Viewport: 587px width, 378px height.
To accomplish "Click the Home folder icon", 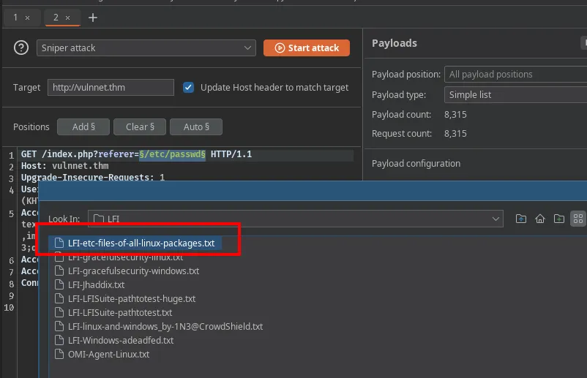I will coord(540,219).
